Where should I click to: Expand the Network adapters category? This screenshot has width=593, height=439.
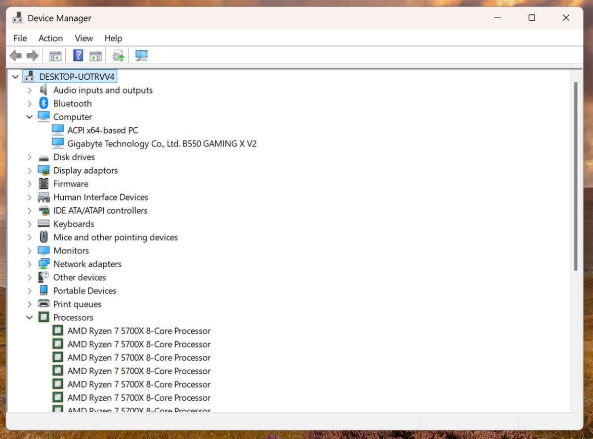30,264
